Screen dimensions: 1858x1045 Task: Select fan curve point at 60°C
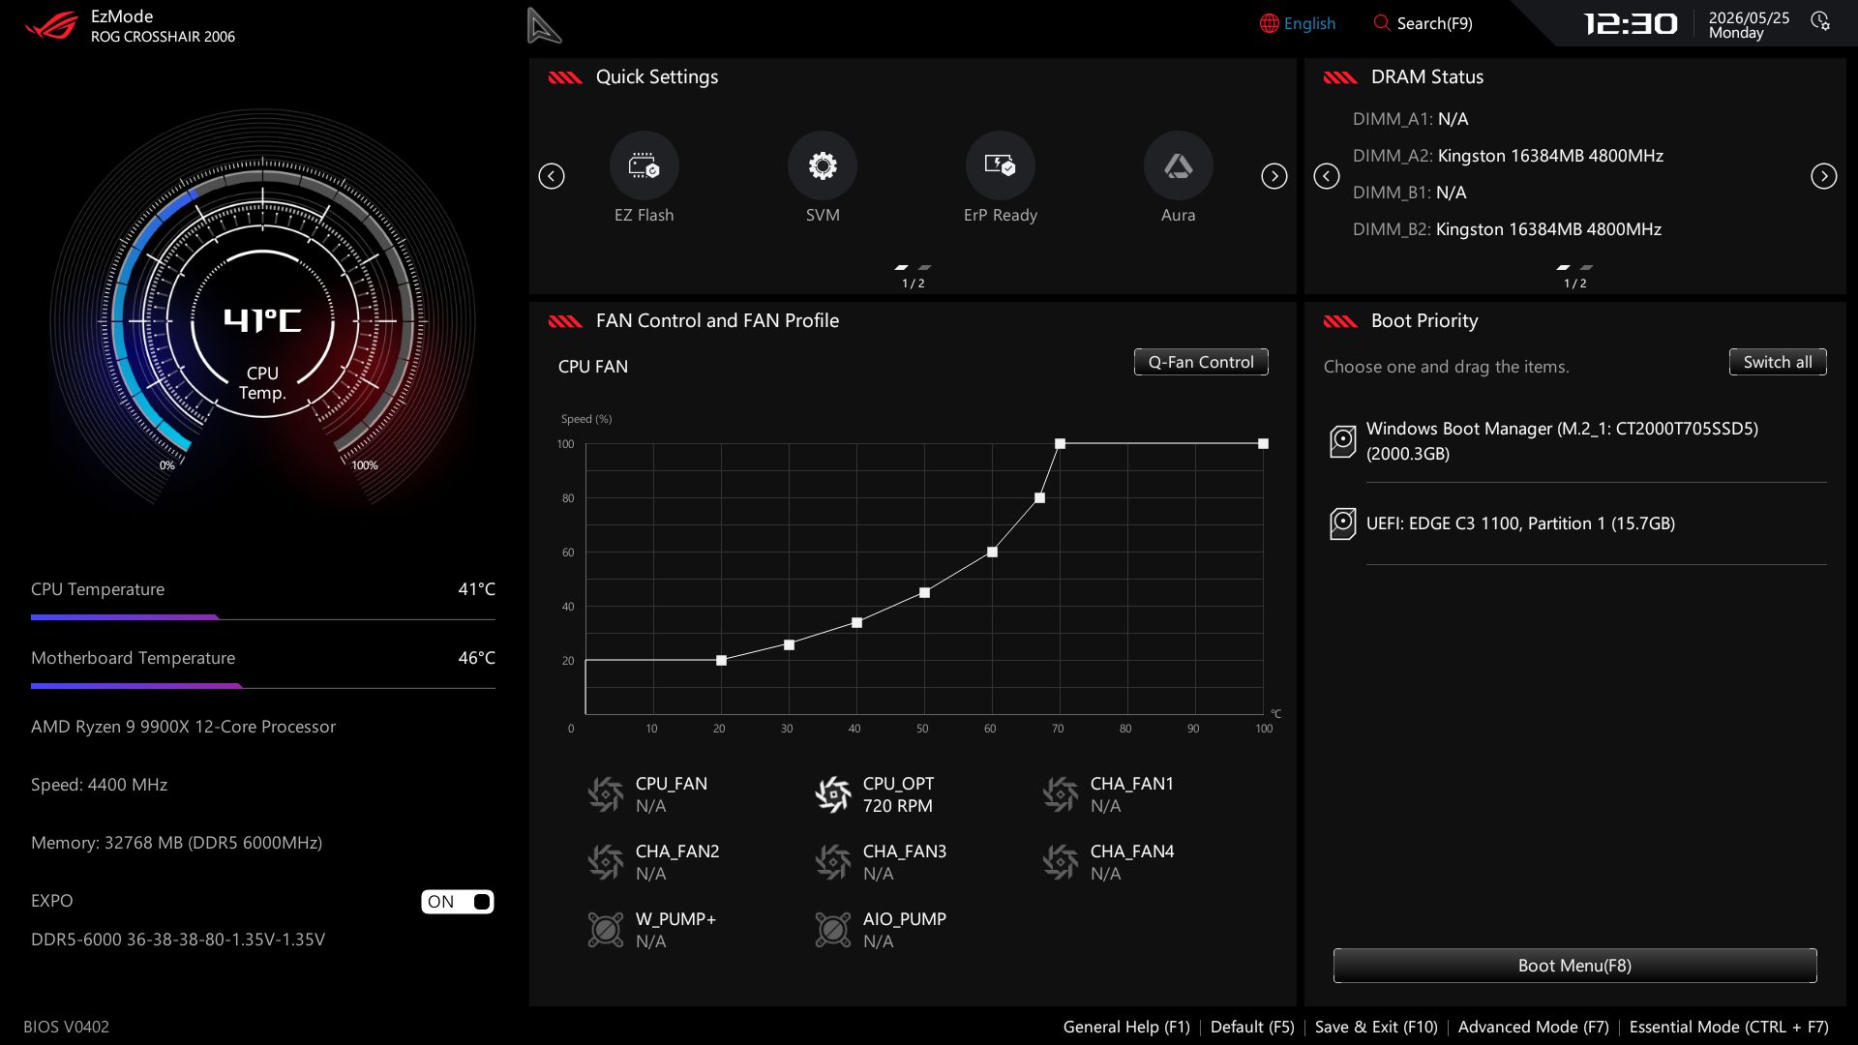[x=992, y=552]
